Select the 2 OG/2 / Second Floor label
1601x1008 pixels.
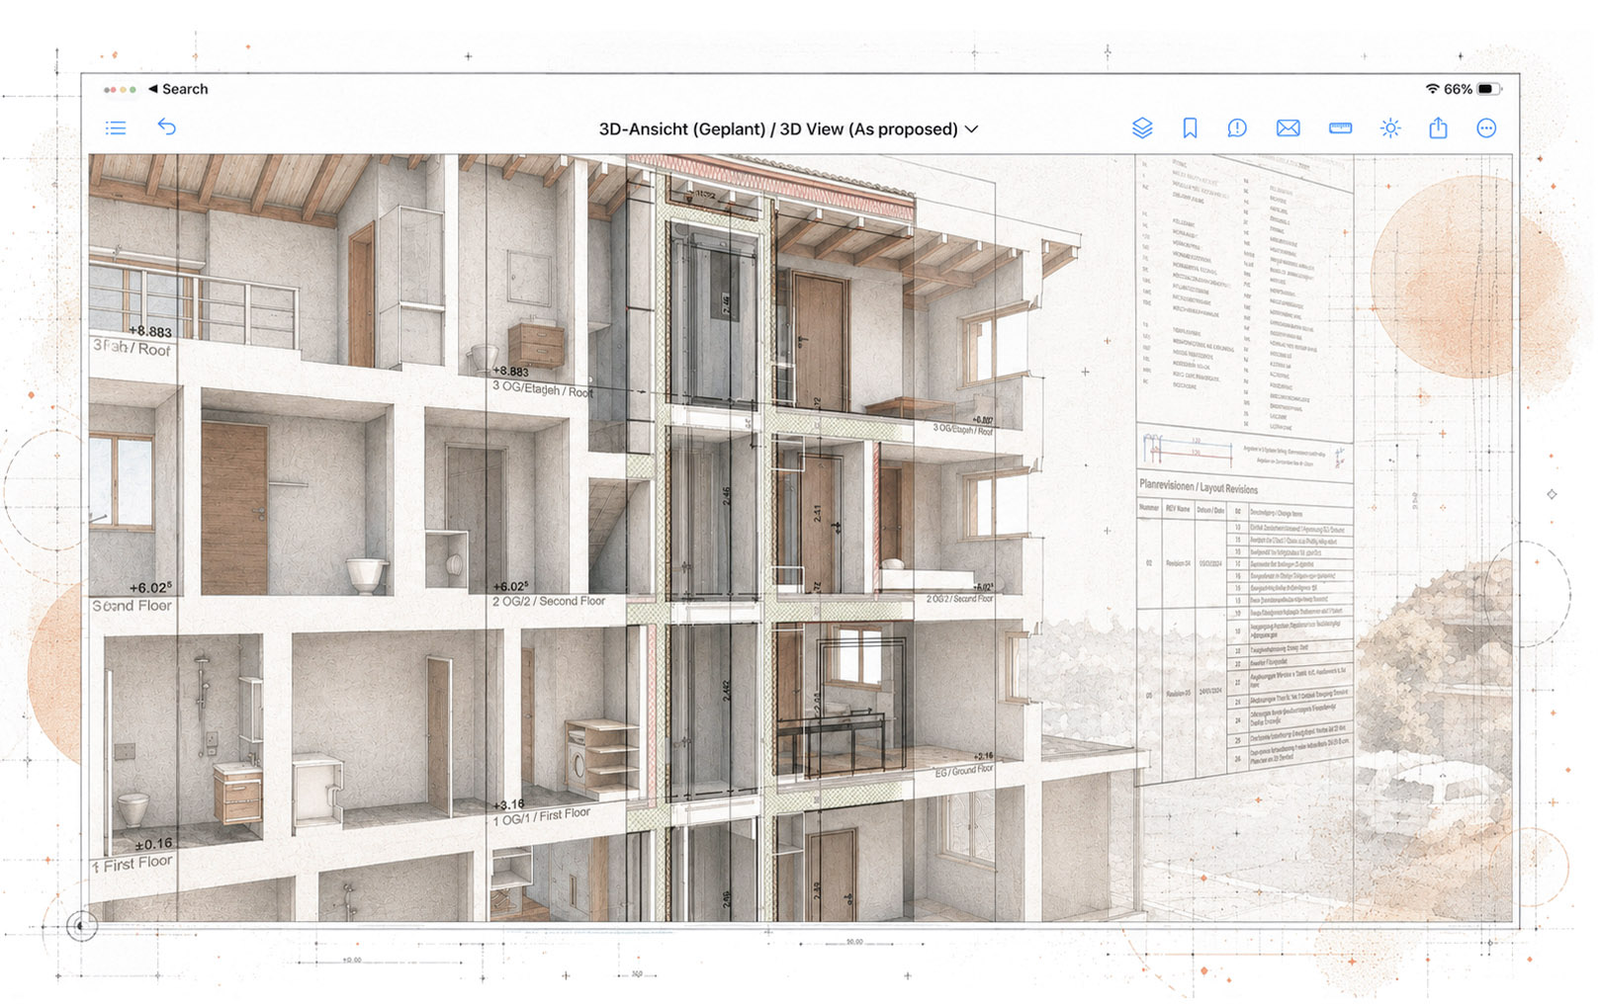tap(549, 601)
